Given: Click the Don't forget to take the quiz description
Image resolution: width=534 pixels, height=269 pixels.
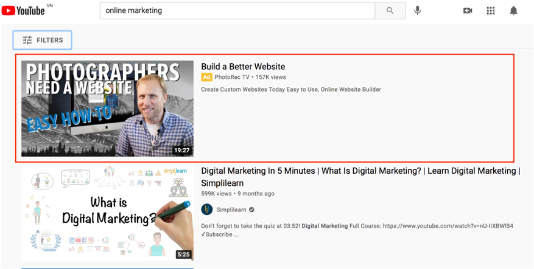Looking at the screenshot, I should tap(357, 230).
